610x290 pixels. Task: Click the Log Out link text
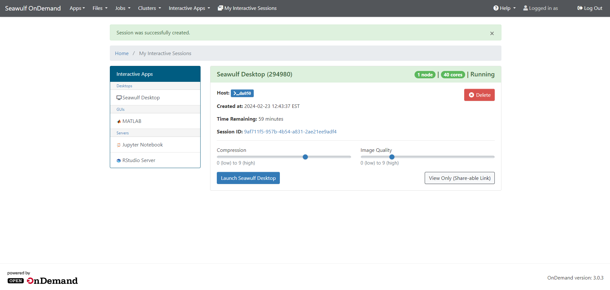pos(593,8)
